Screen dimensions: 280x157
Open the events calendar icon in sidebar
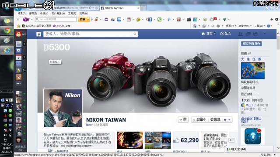[x=18, y=57]
